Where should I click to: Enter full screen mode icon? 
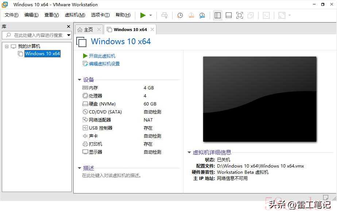[x=240, y=15]
